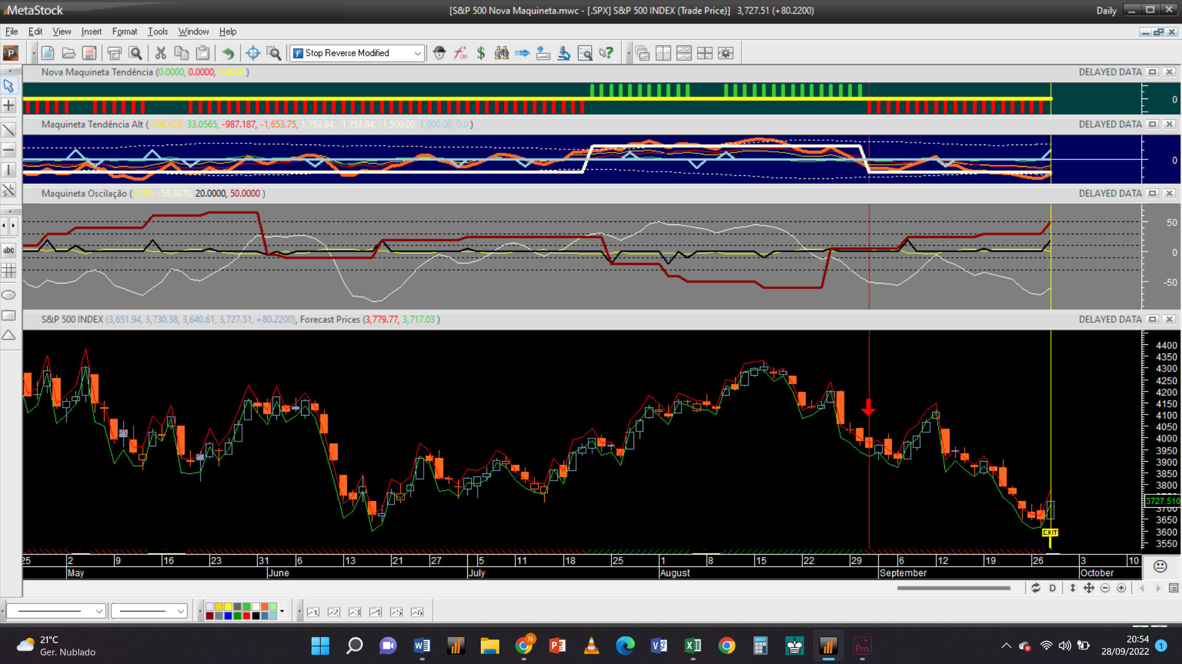Select the ellipse drawing tool
1182x664 pixels.
(x=9, y=295)
